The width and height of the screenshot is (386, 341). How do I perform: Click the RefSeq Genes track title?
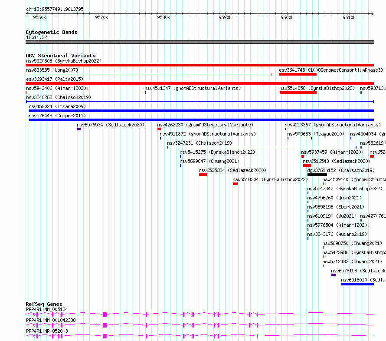tap(44, 304)
